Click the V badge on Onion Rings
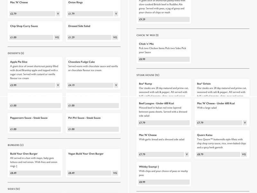The width and height of the screenshot is (257, 193). [116, 14]
